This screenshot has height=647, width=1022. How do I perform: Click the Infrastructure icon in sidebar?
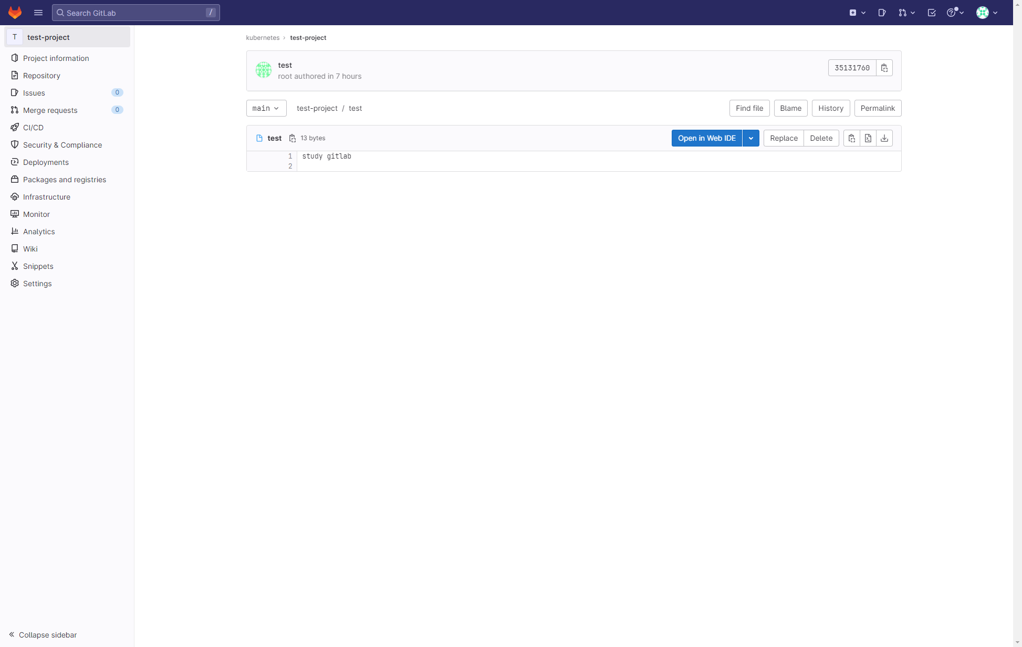15,197
